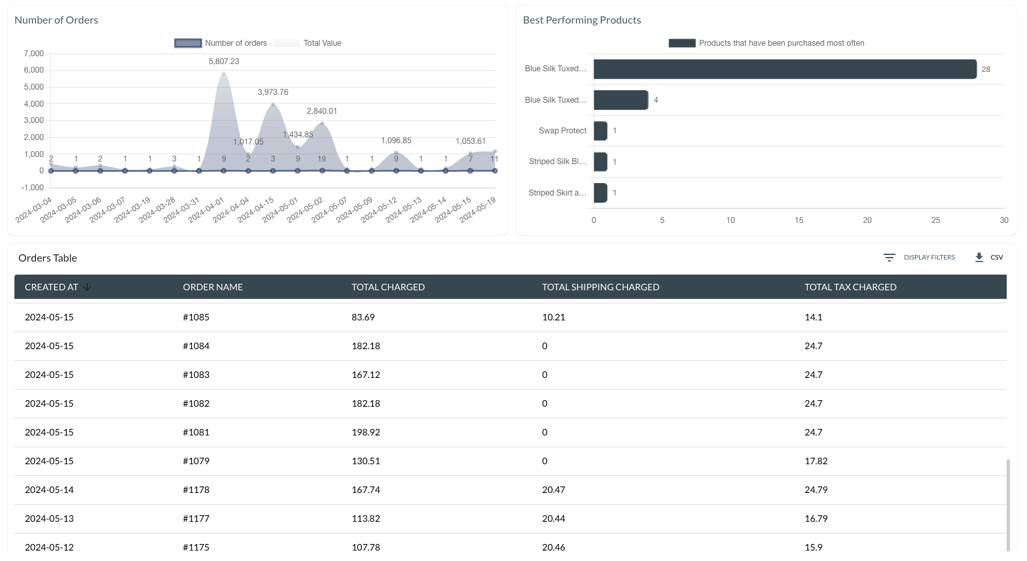This screenshot has height=561, width=1027.
Task: Click the sort arrow next to Created At
Action: (87, 287)
